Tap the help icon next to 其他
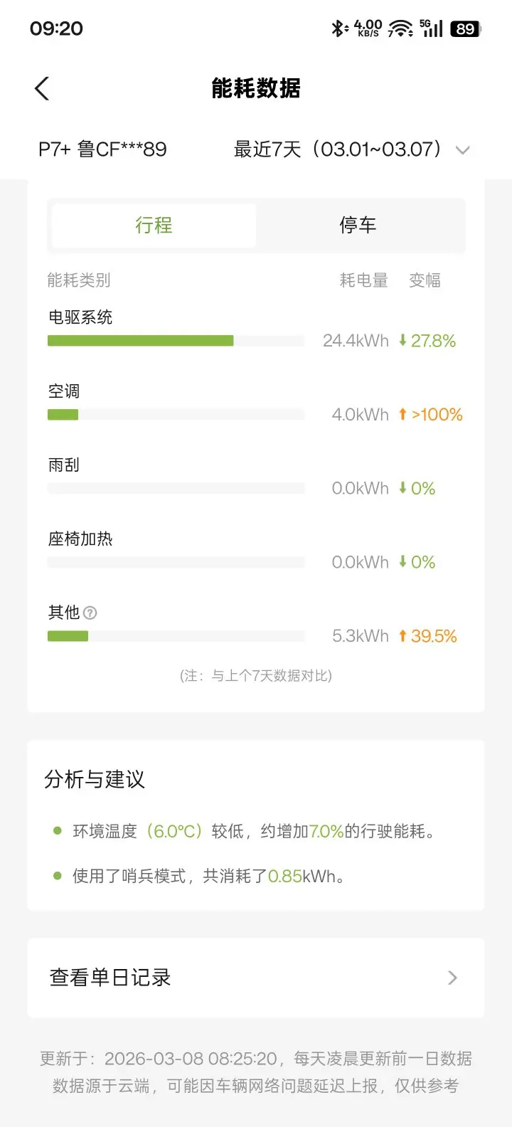 click(90, 613)
